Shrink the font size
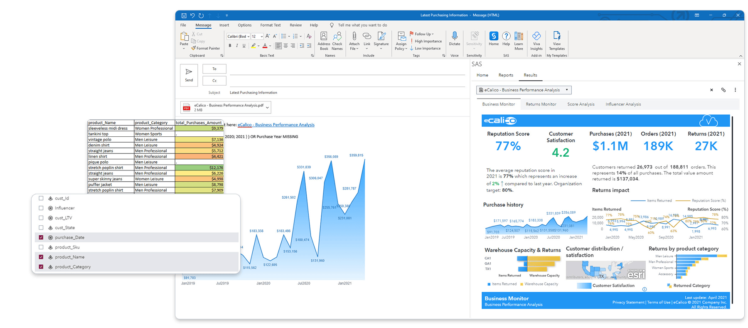Screen dimensions: 748x328 275,36
